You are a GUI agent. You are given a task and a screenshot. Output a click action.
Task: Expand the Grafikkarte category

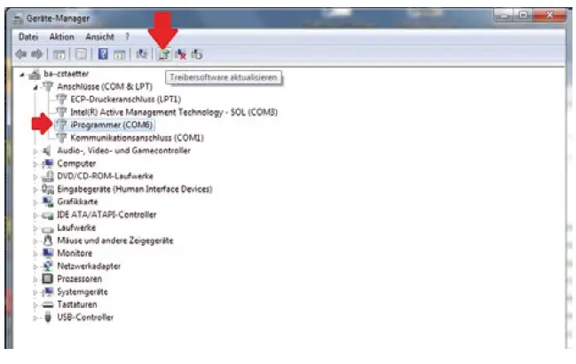(x=36, y=202)
